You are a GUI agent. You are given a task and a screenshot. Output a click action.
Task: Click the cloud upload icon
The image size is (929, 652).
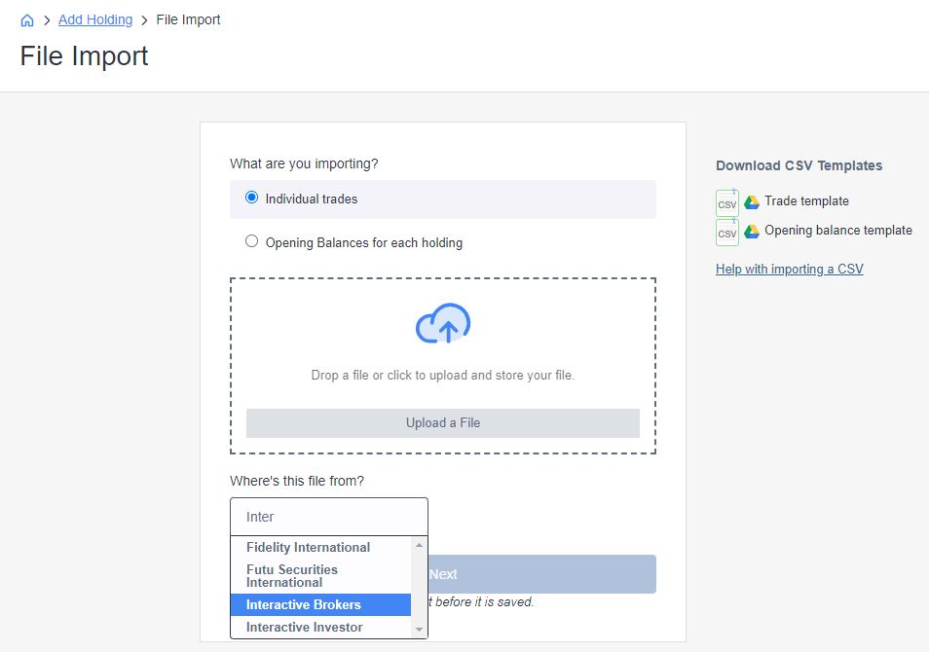[x=443, y=323]
